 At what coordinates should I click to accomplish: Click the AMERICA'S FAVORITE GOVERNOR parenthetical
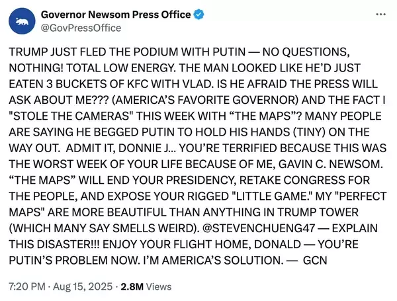click(205, 101)
